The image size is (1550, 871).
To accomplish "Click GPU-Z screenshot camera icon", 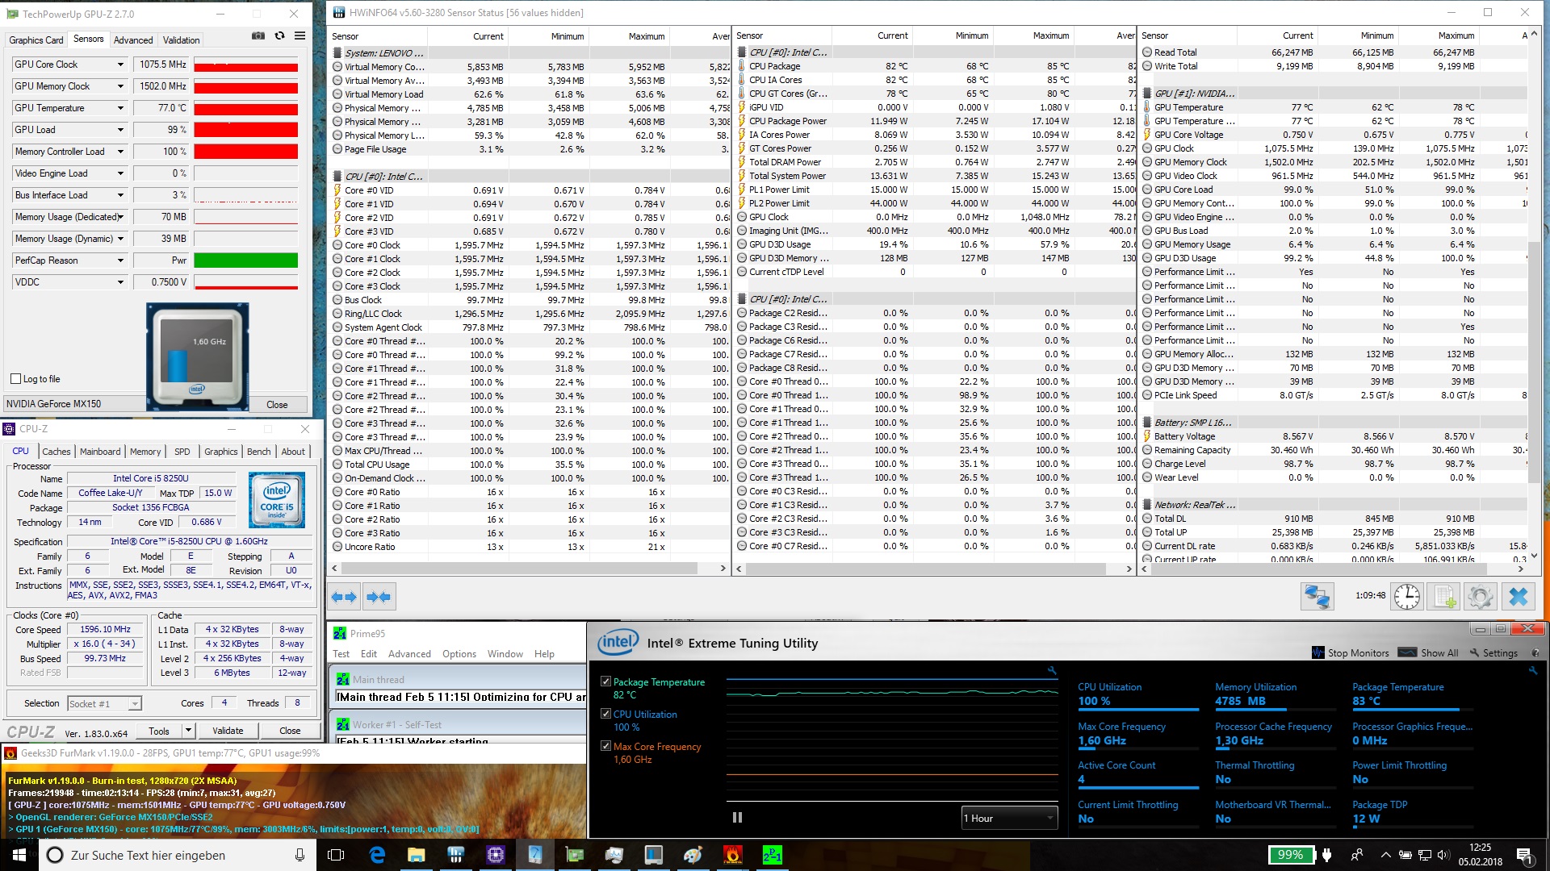I will tap(258, 35).
